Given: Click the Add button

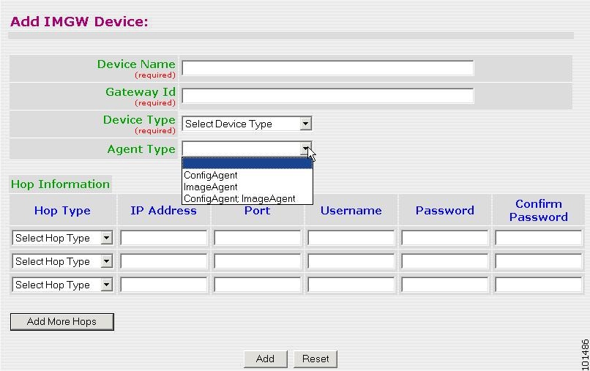Looking at the screenshot, I should click(265, 359).
